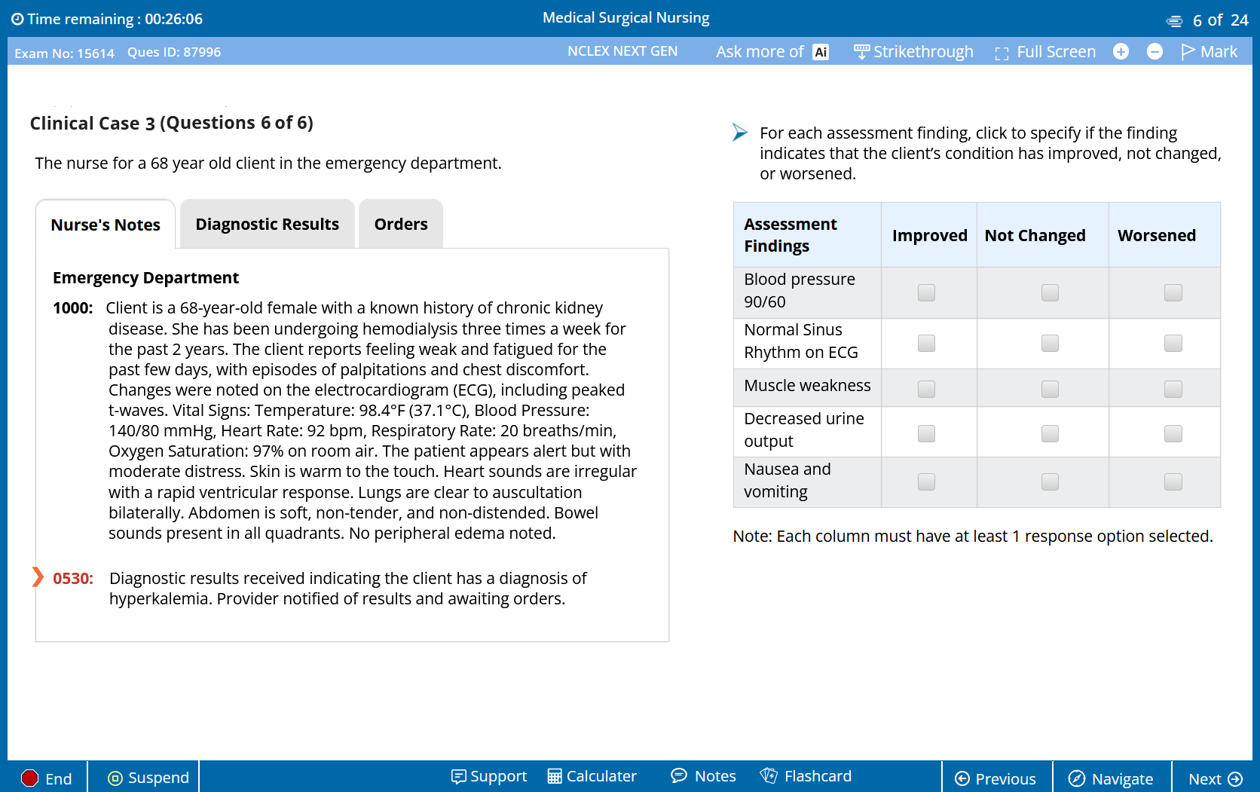Suspend the exam
This screenshot has height=792, width=1260.
148,778
